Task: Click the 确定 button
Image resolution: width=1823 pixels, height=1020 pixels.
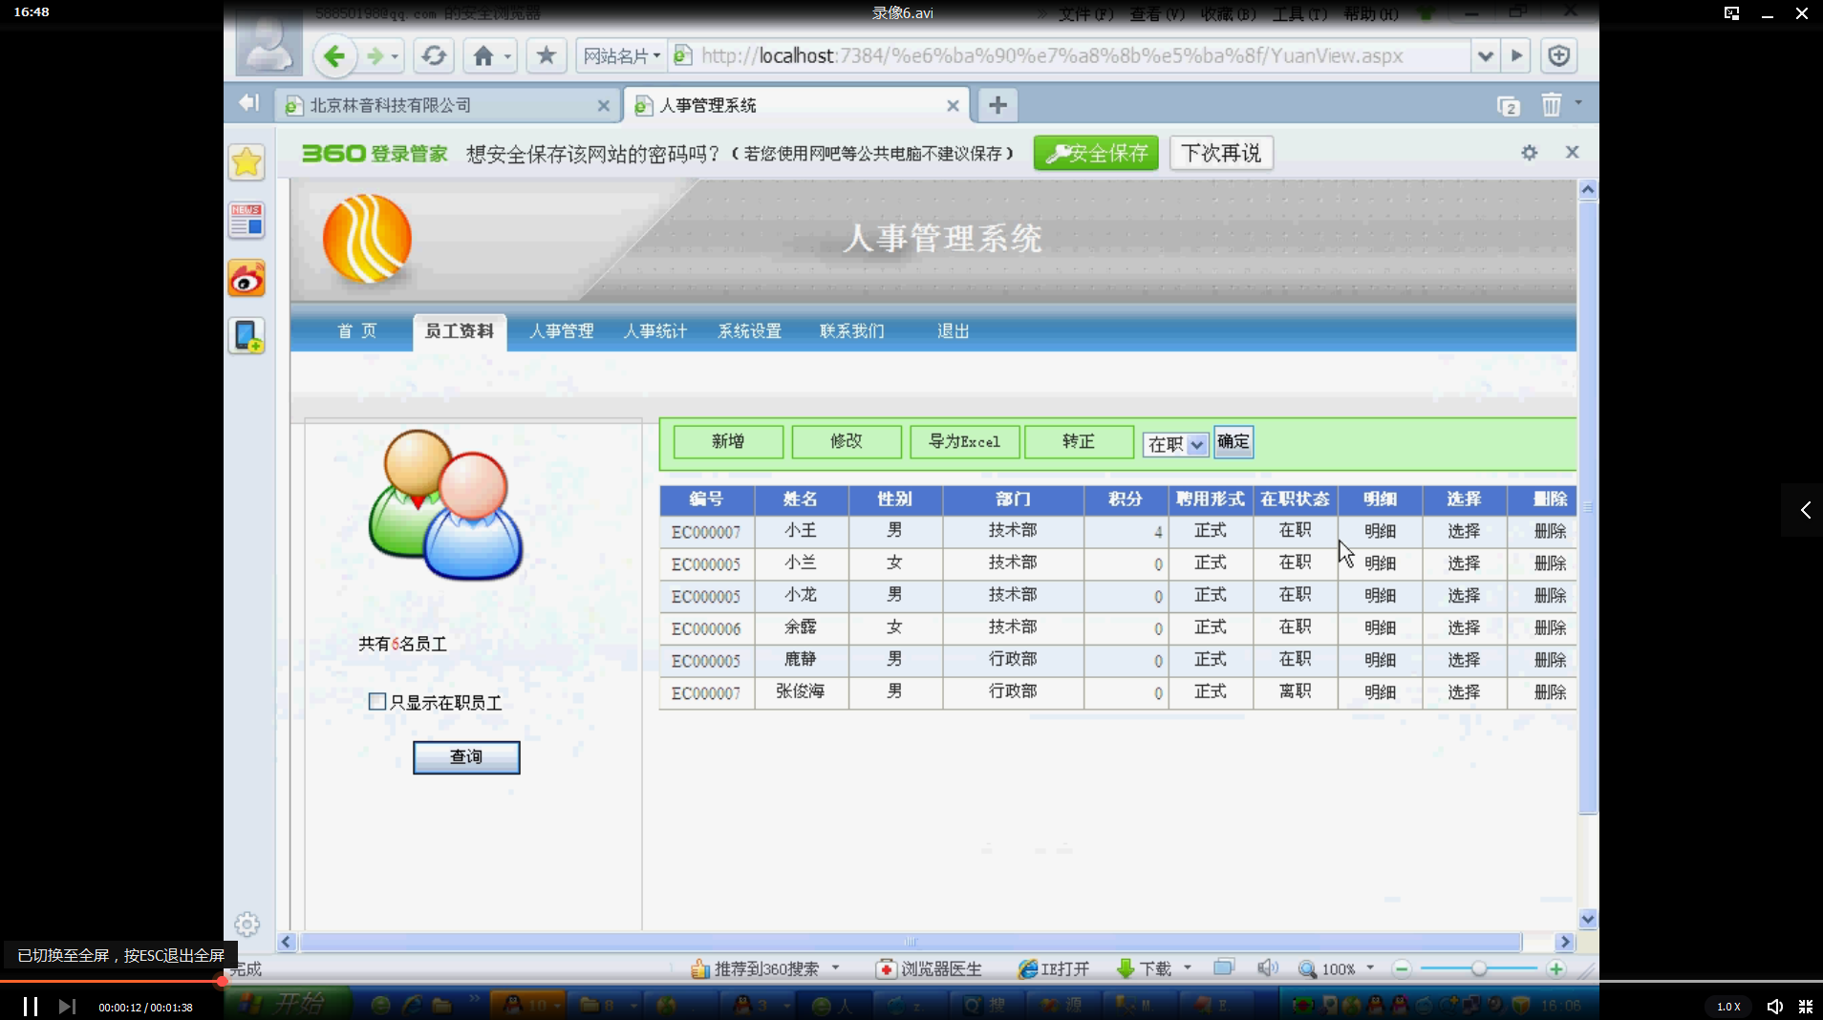Action: [x=1233, y=442]
